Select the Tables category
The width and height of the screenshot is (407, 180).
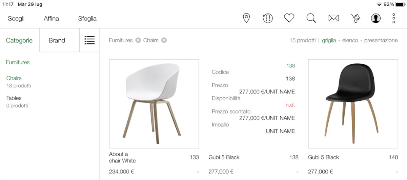14,98
